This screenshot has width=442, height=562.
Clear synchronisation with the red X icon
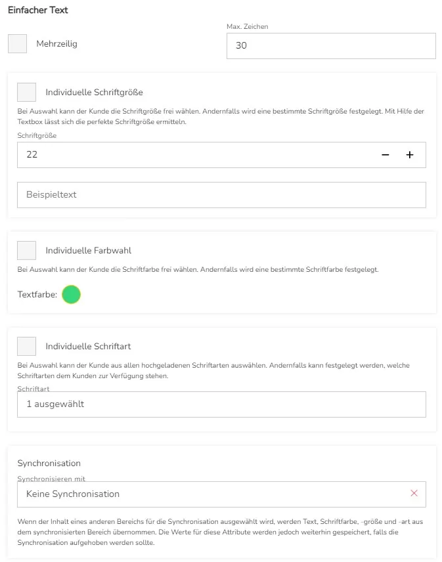414,493
